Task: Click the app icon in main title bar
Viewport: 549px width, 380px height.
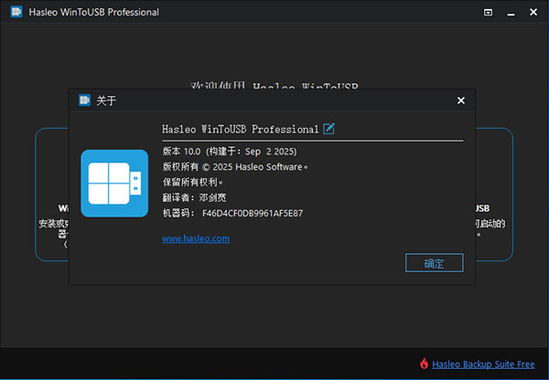Action: [x=15, y=12]
